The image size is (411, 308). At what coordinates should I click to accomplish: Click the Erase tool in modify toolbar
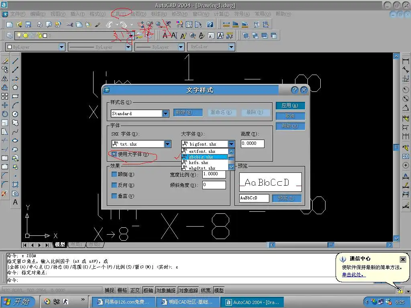coord(5,61)
